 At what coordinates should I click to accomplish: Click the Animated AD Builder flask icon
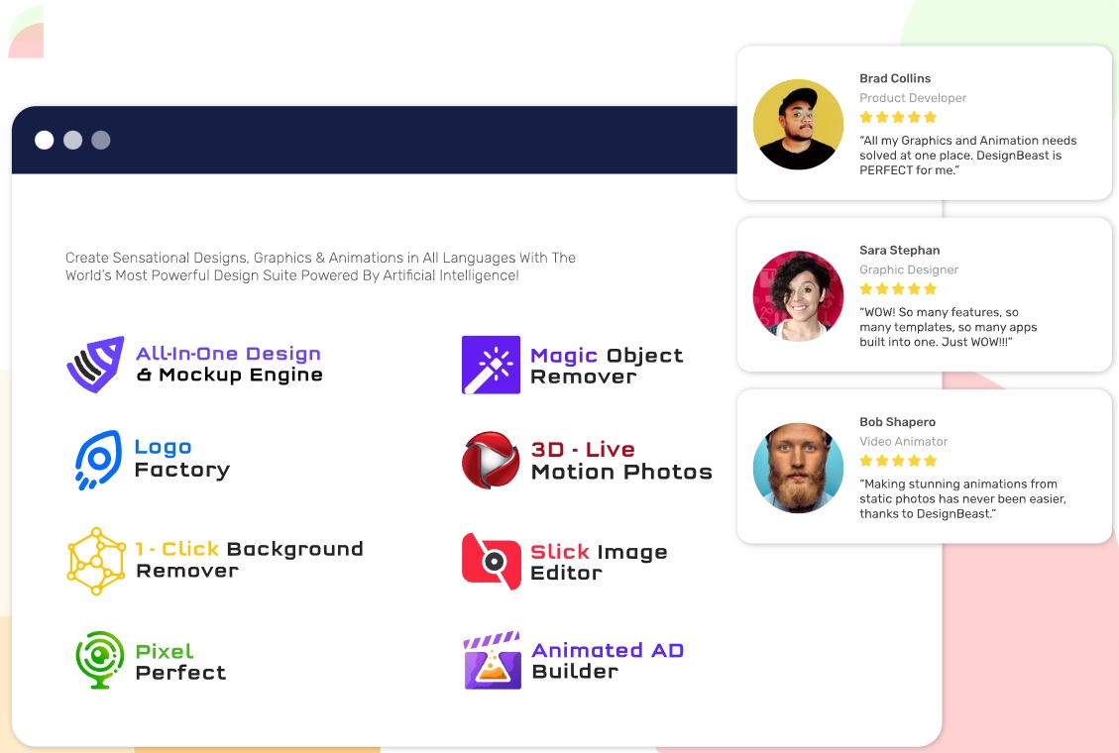(492, 660)
